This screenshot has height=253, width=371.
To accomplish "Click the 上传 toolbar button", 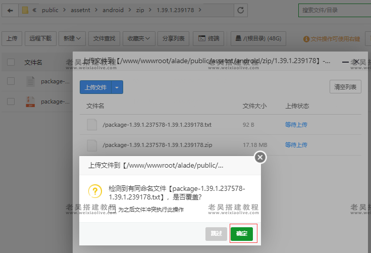I will pyautogui.click(x=12, y=38).
